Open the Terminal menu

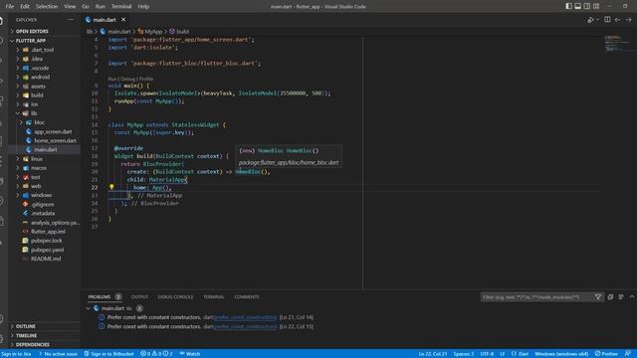(x=121, y=6)
